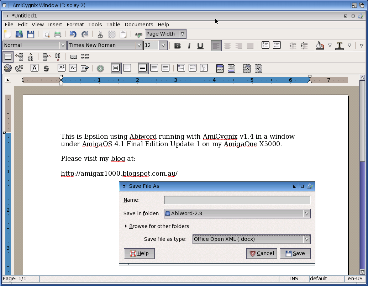Click the Edit Header icon
368x286 pixels.
[x=220, y=68]
